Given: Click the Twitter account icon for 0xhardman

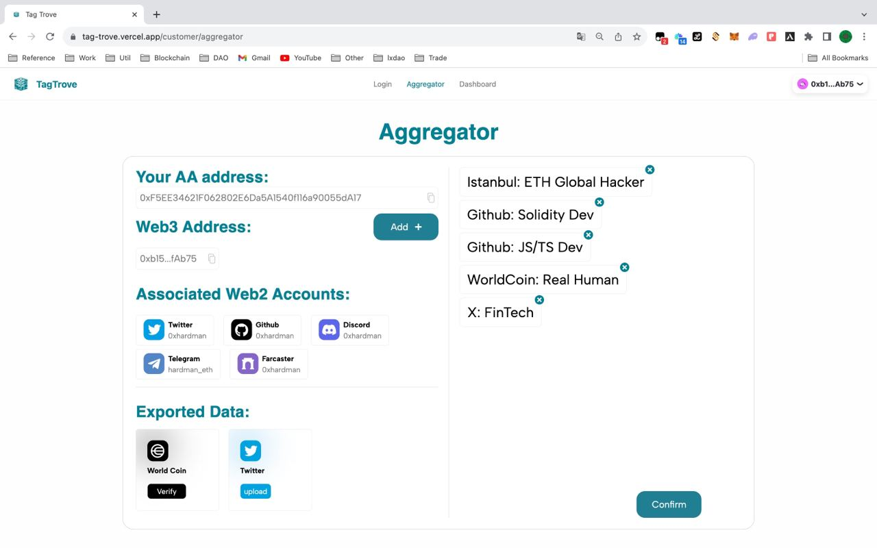Looking at the screenshot, I should point(154,330).
